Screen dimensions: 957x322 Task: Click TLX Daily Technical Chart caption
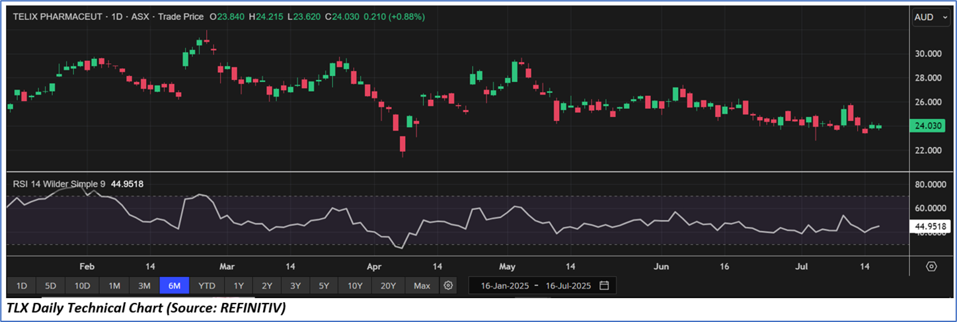pyautogui.click(x=147, y=308)
